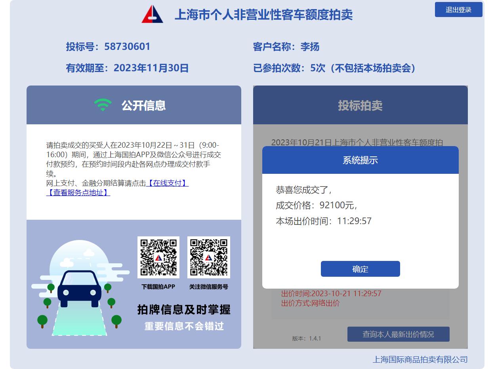Click the 出价时间:2023-10-21 11:29:57 text
The height and width of the screenshot is (369, 494).
click(331, 293)
